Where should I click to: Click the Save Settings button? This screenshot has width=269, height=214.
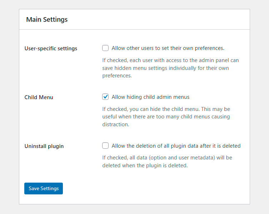click(x=44, y=188)
